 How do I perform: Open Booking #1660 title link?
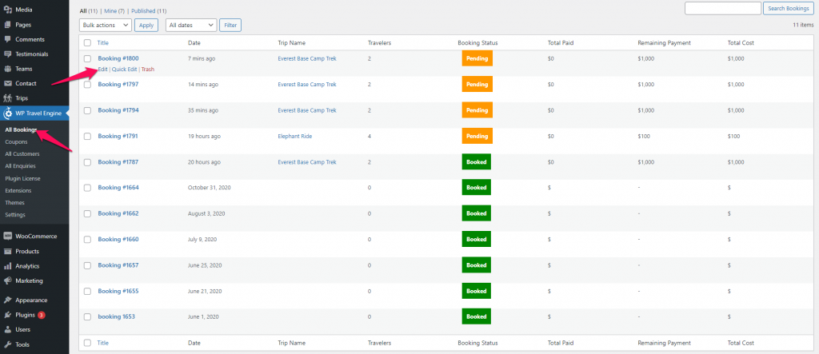tap(118, 239)
